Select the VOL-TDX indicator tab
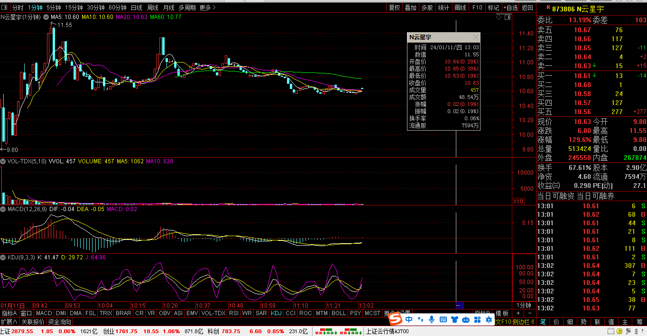The height and width of the screenshot is (336, 647). click(213, 313)
